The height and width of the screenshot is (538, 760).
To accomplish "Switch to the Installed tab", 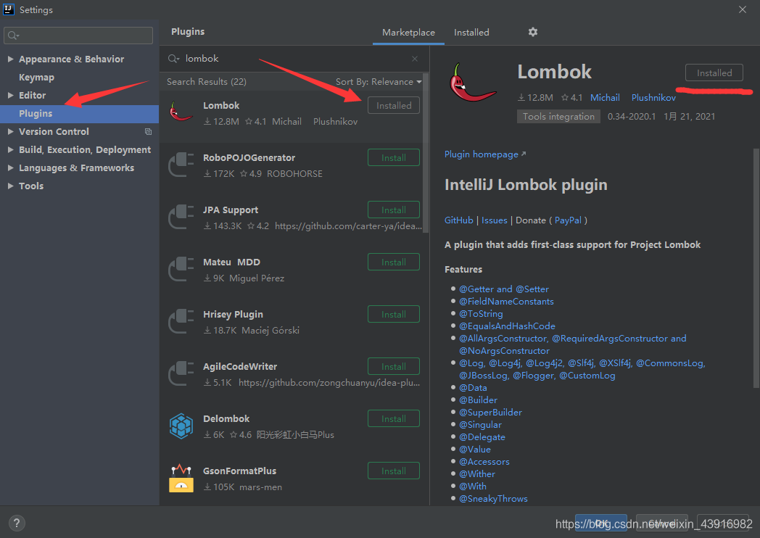I will point(471,33).
